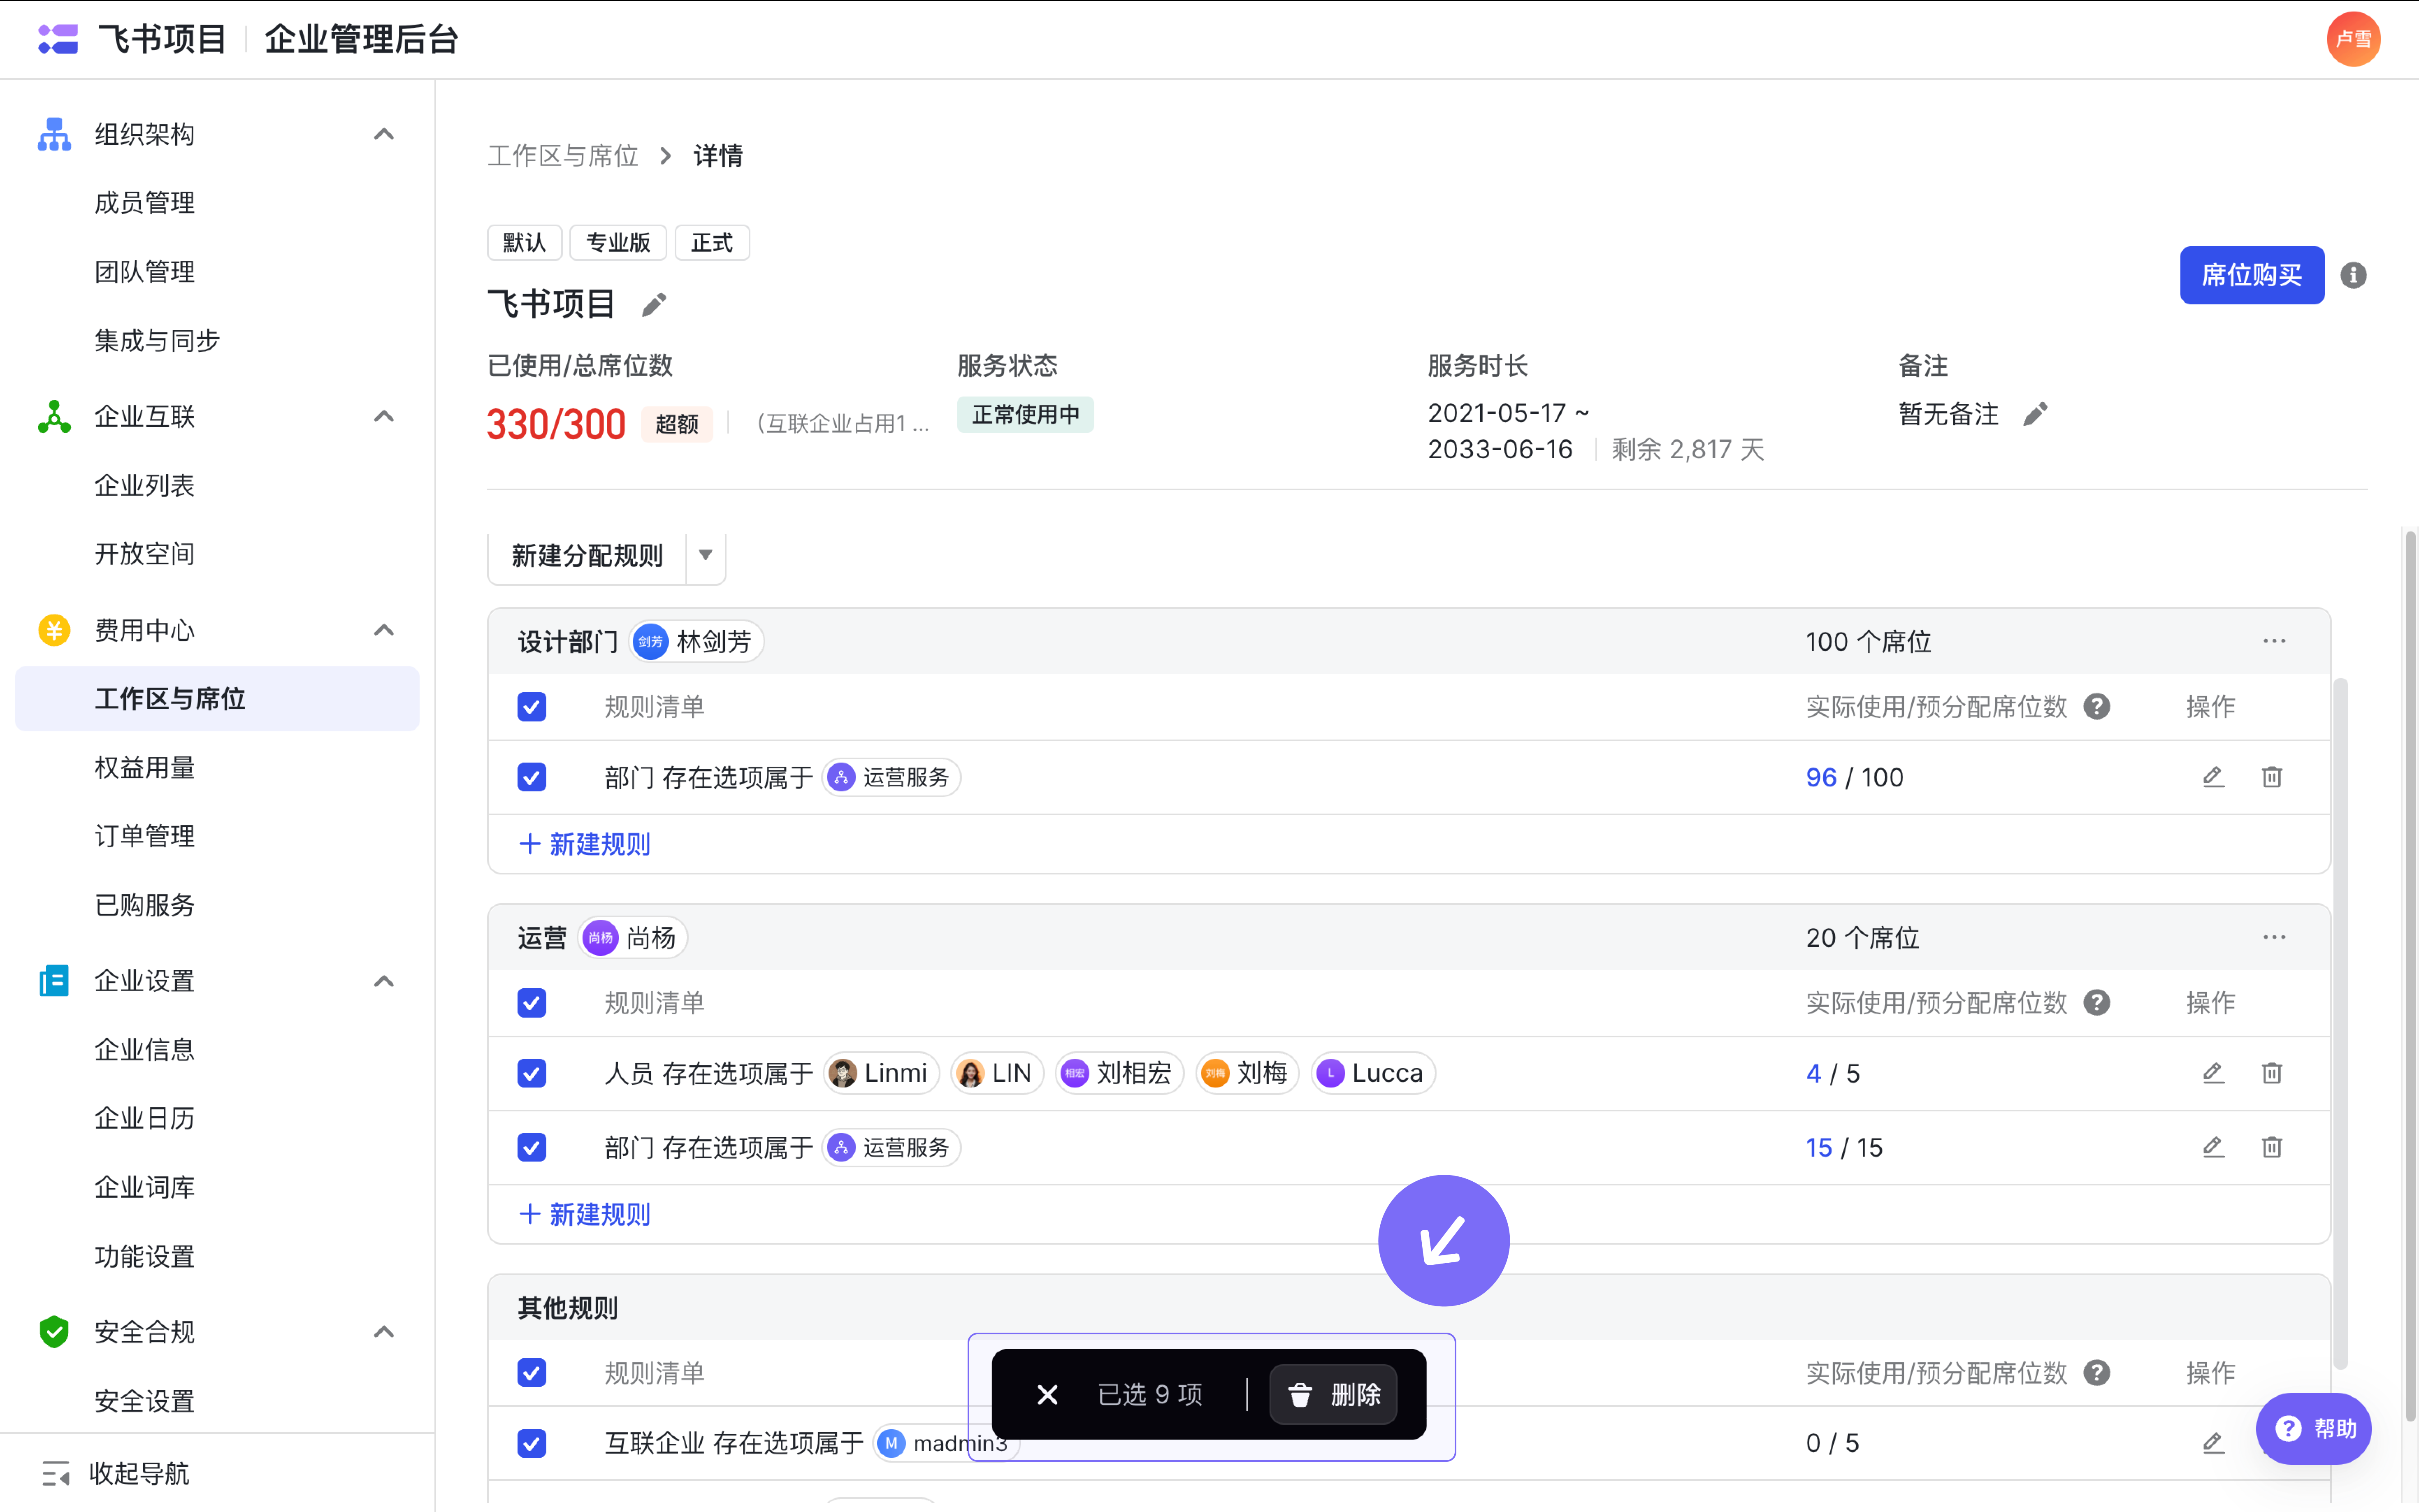This screenshot has height=1512, width=2419.
Task: Add 新建规则 under 设计部门
Action: 585,844
